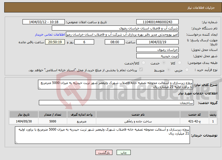Click quantity cell 5000
The width and height of the screenshot is (222, 160).
(53, 121)
